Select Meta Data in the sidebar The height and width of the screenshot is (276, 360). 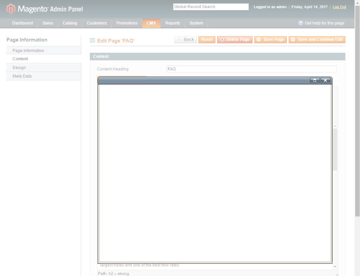tap(22, 76)
